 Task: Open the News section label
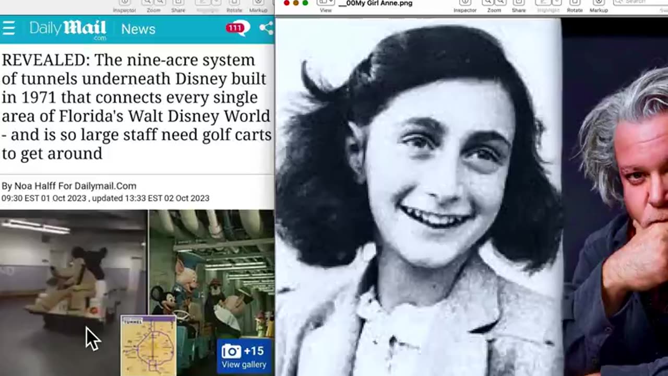tap(138, 29)
